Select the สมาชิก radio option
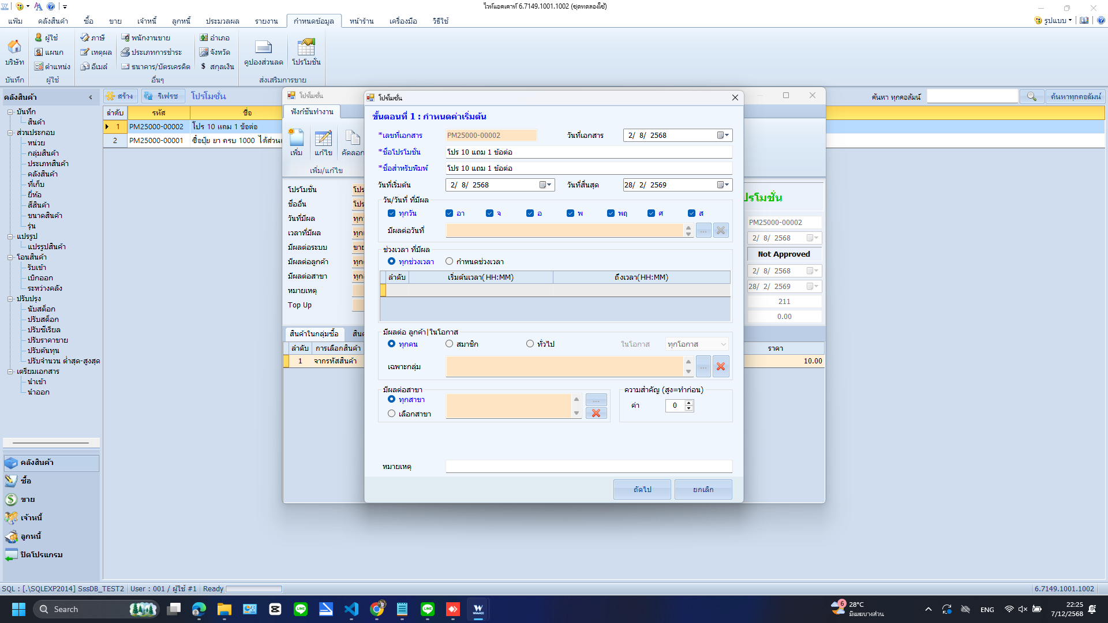The image size is (1108, 623). (x=449, y=344)
